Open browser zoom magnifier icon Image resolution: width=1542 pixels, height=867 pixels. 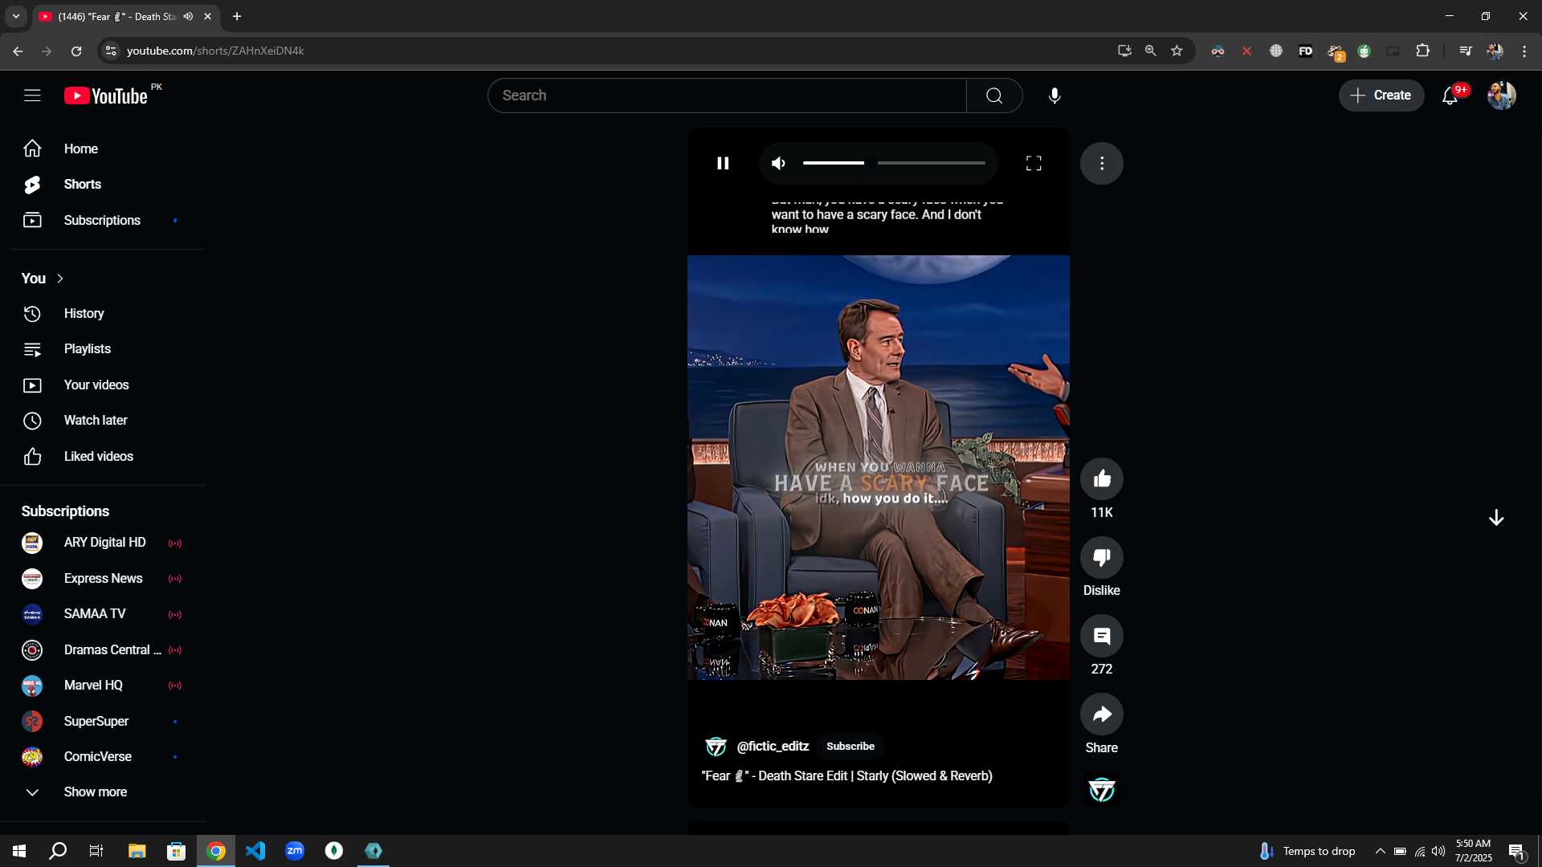1150,51
